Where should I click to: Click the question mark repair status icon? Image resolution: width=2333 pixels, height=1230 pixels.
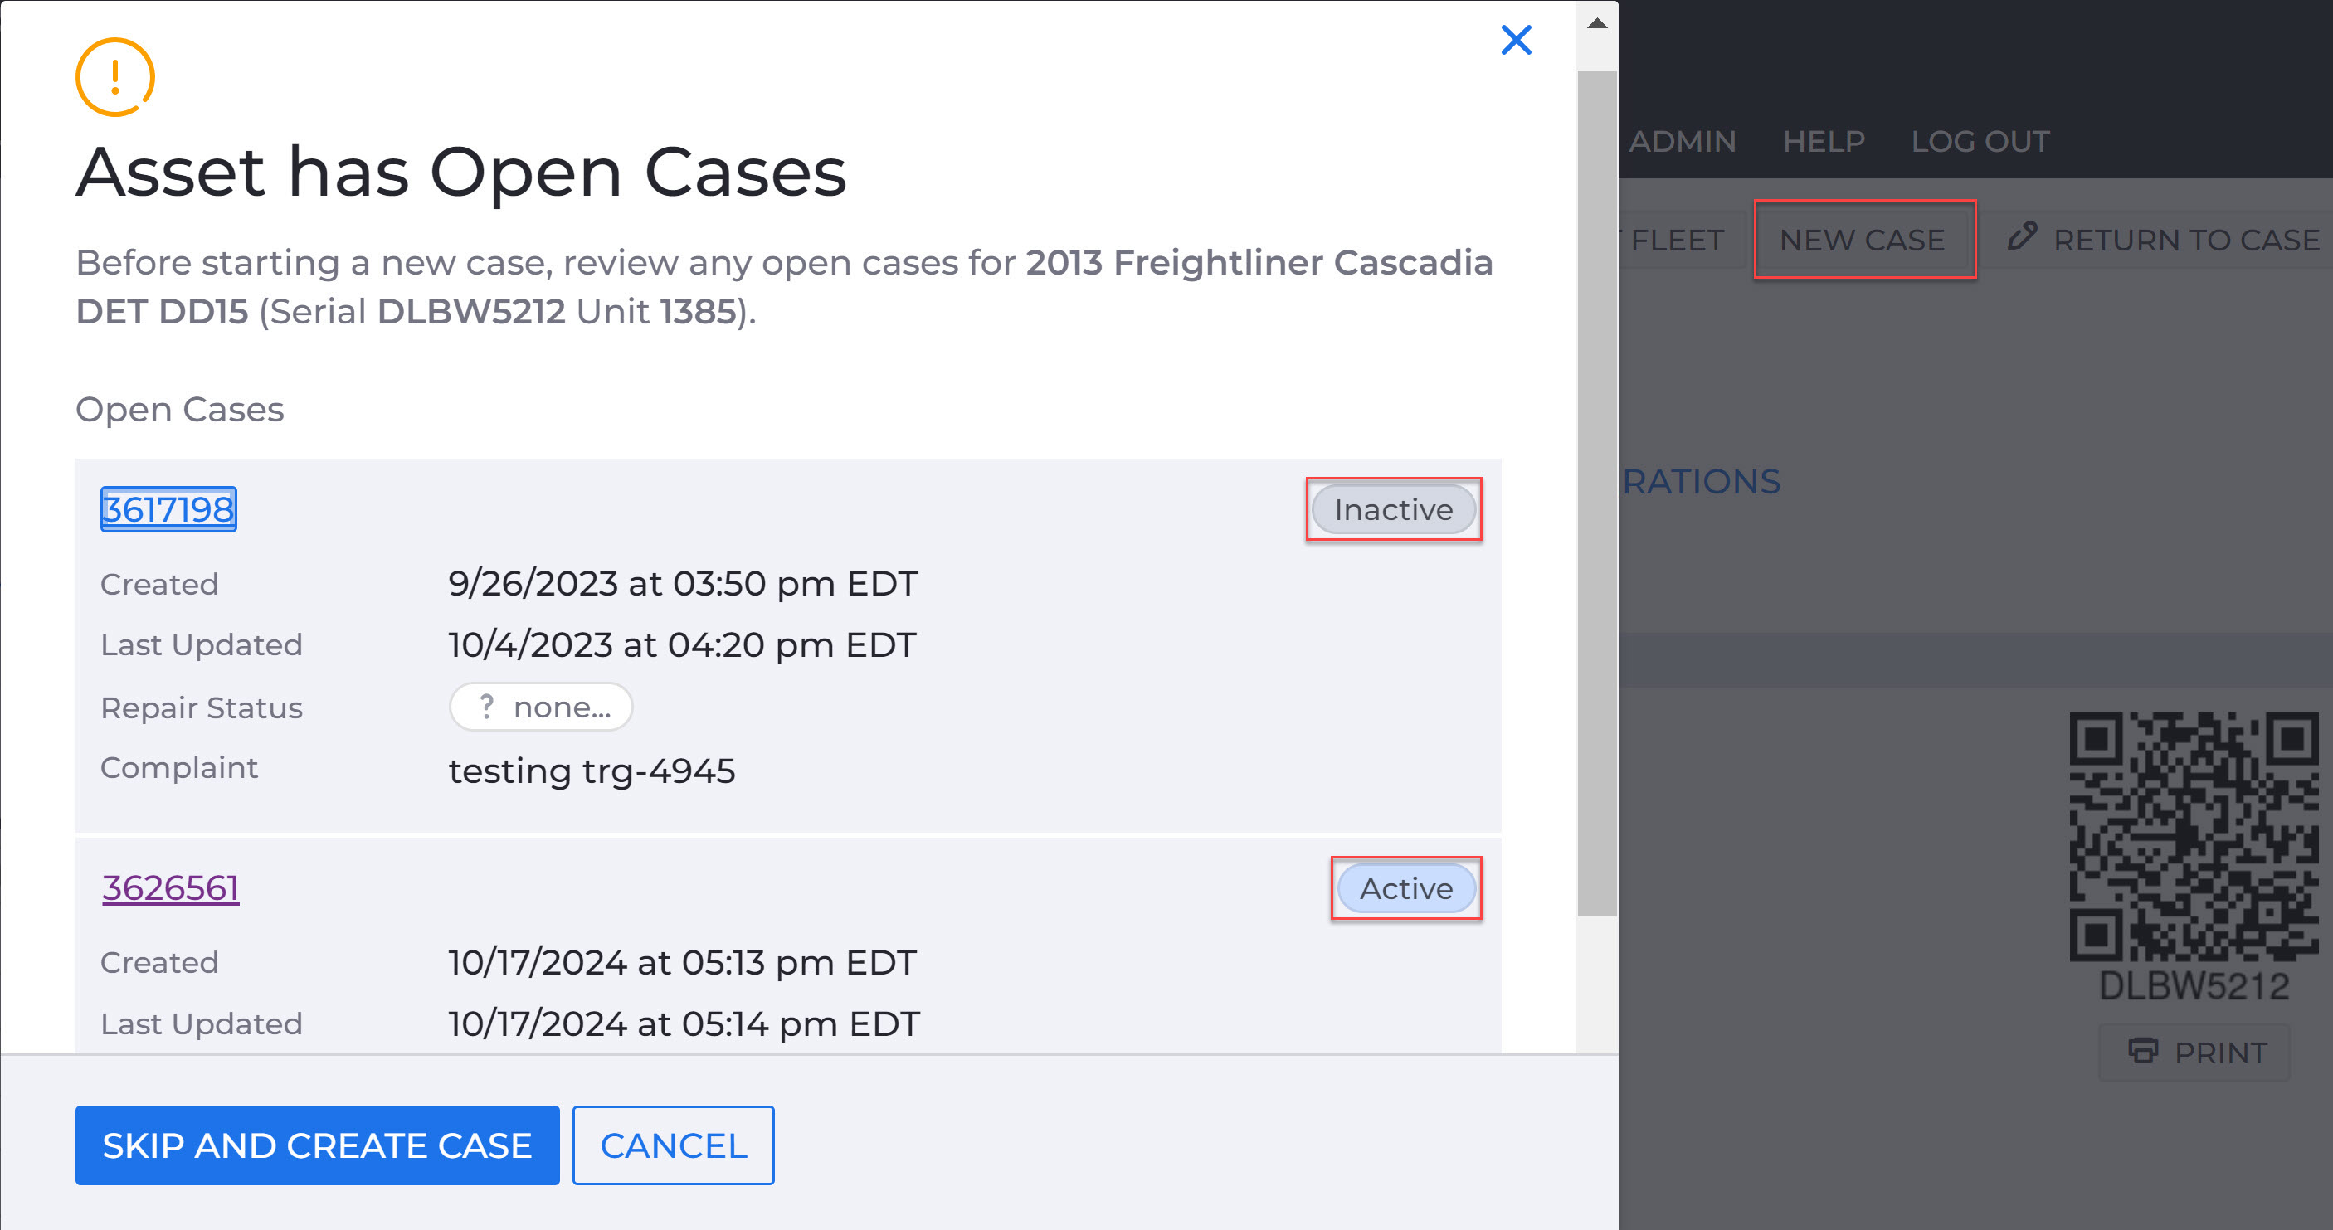click(x=486, y=706)
